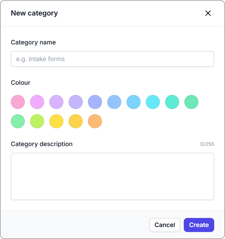225x239 pixels.
Task: Click the Category description text area
Action: 112,176
